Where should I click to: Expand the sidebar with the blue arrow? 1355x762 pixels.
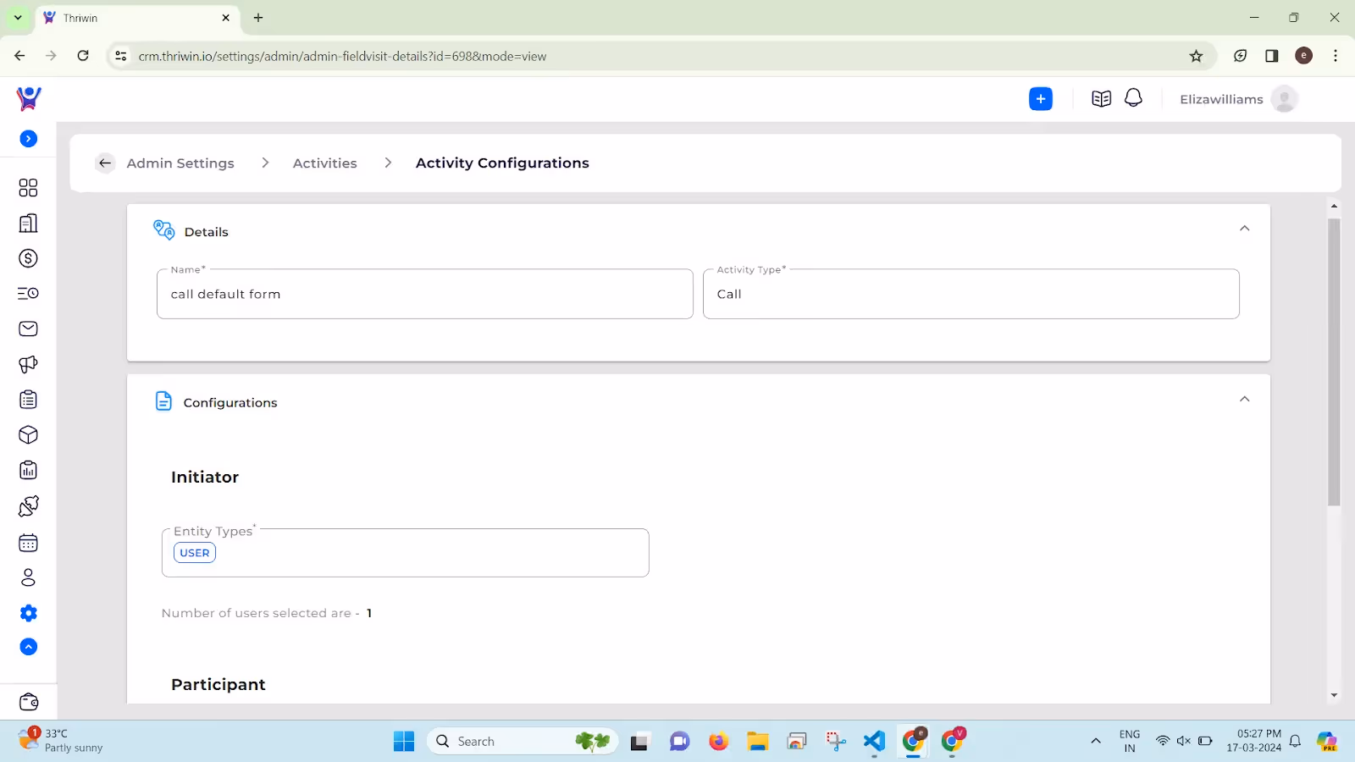click(x=28, y=139)
